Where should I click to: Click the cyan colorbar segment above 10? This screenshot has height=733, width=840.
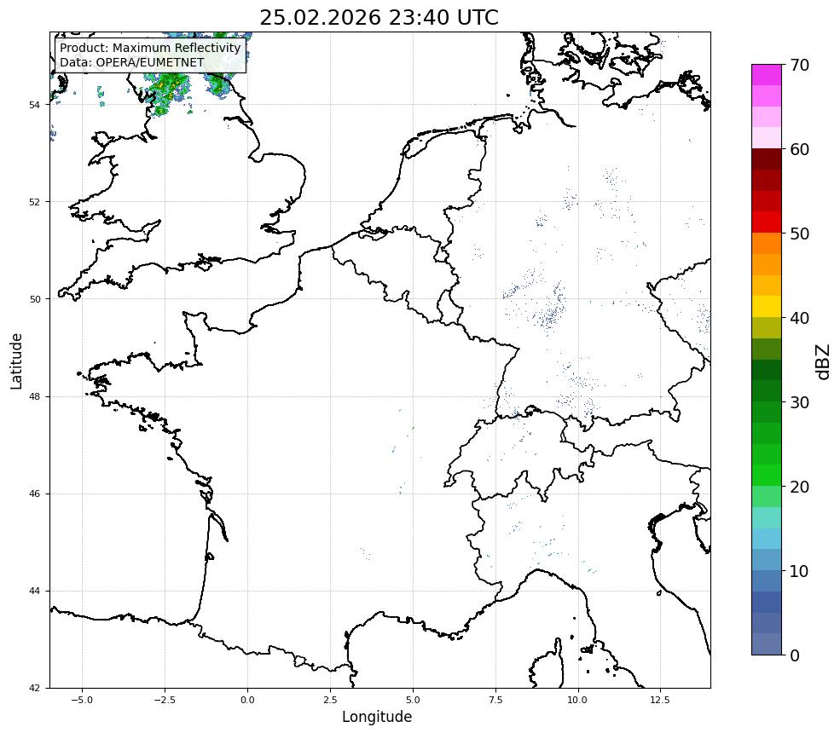pos(767,539)
